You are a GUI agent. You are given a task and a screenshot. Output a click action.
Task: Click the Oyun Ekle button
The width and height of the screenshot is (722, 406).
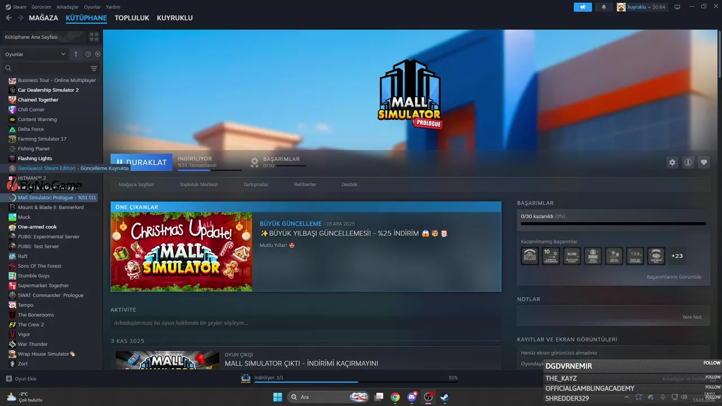(21, 378)
